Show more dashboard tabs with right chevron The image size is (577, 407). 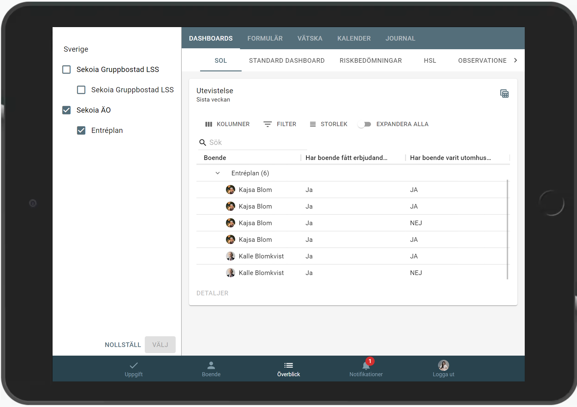click(x=516, y=60)
